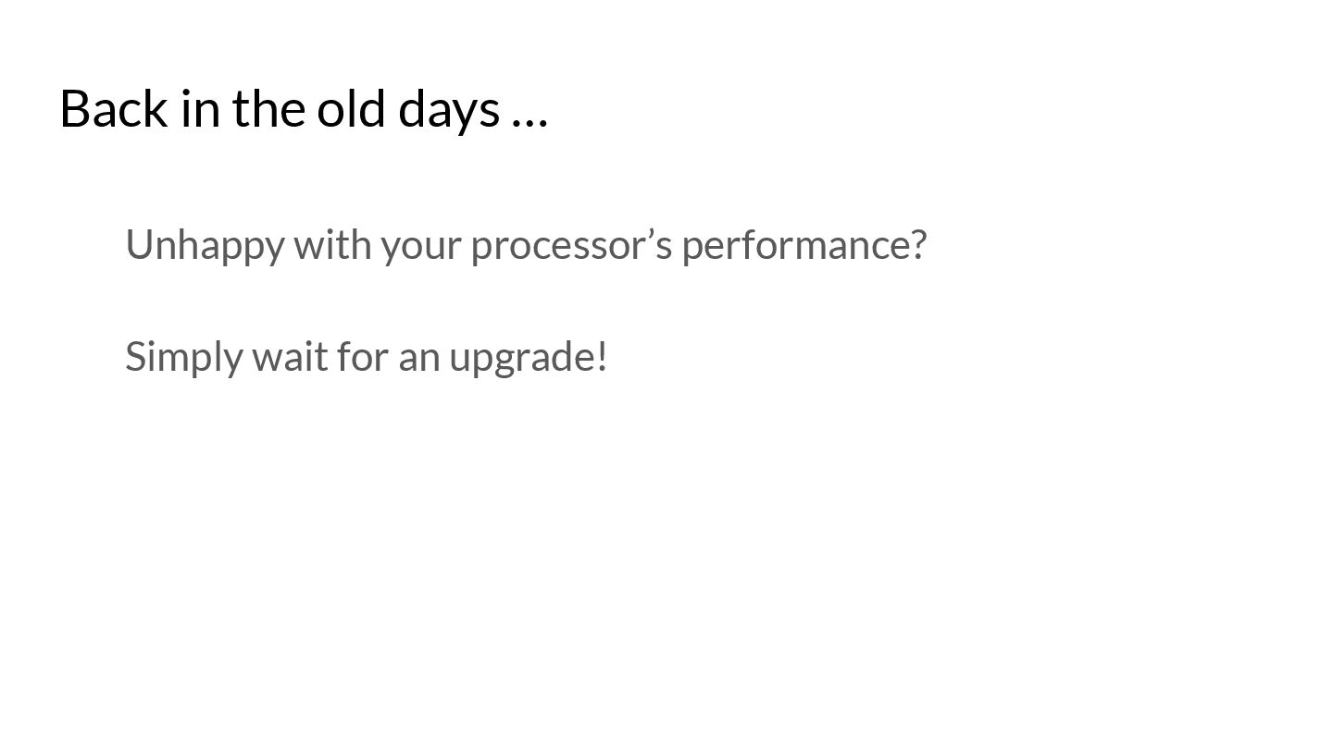Image resolution: width=1333 pixels, height=749 pixels.
Task: Click the word 'old' in the title
Action: [353, 108]
